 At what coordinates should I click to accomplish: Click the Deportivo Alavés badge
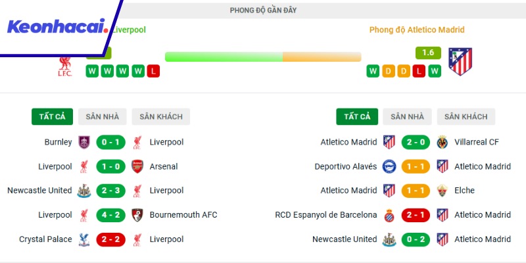click(x=389, y=166)
